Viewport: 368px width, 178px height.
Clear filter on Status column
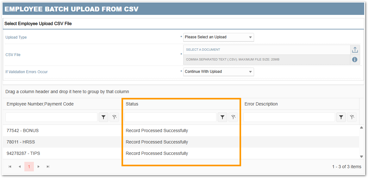pyautogui.click(x=233, y=117)
